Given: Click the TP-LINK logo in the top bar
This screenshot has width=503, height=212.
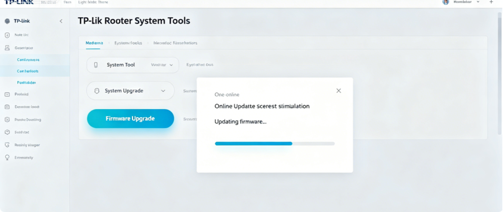Looking at the screenshot, I should [19, 2].
